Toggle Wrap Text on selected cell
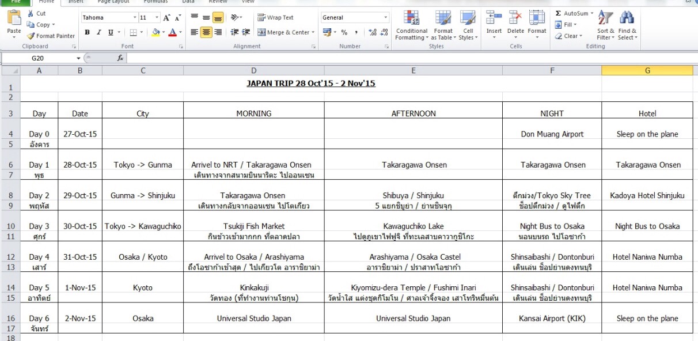The image size is (698, 341). [x=276, y=18]
